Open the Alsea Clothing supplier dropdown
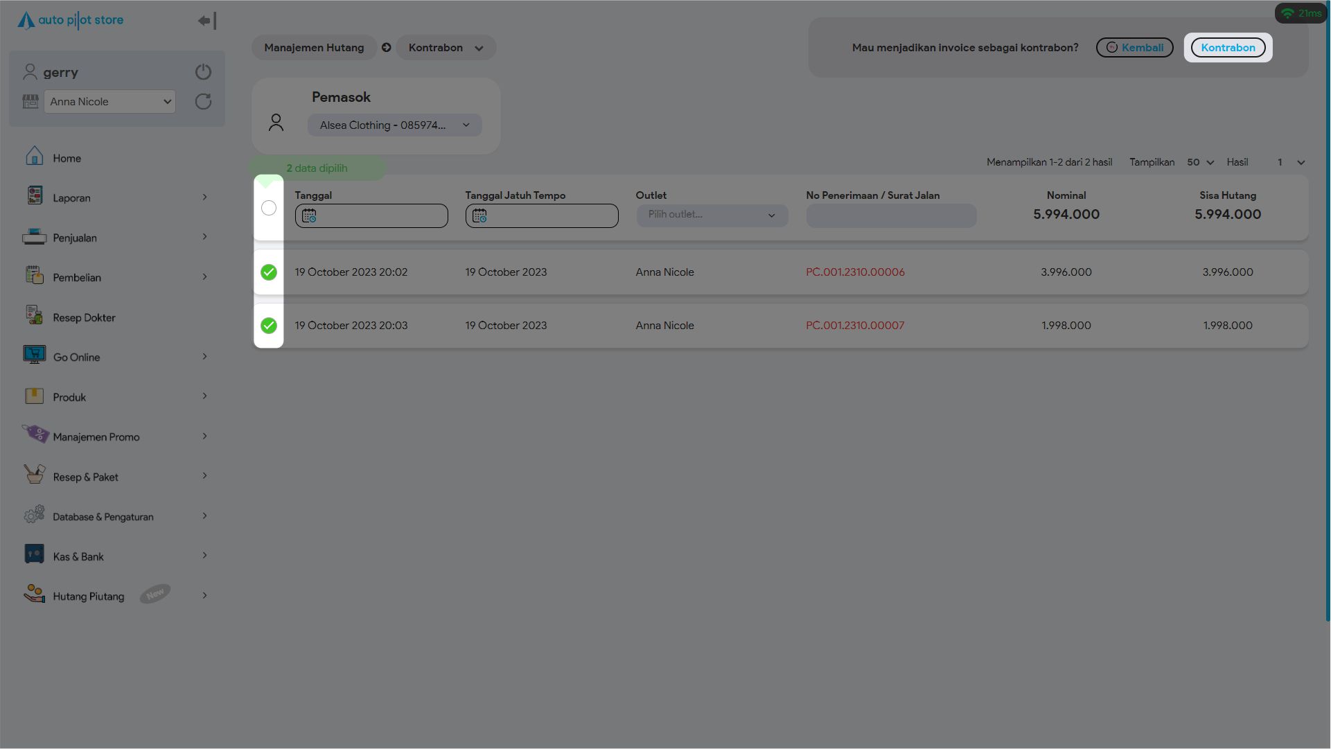The height and width of the screenshot is (749, 1331). 394,125
